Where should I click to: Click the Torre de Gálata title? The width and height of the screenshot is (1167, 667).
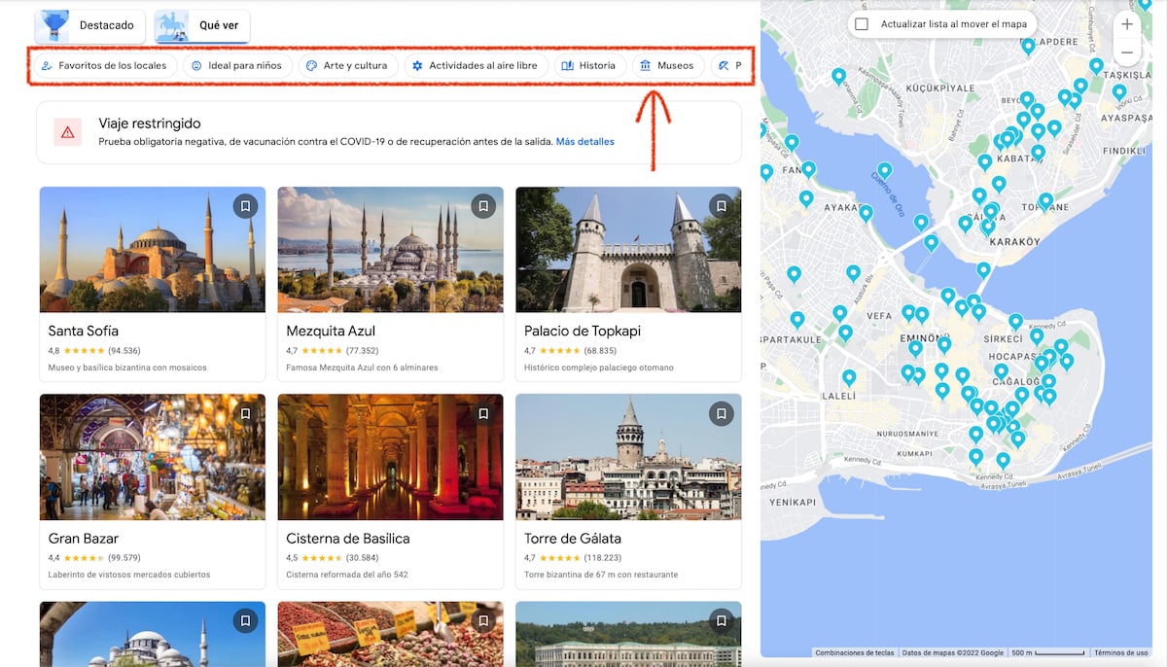pos(573,539)
